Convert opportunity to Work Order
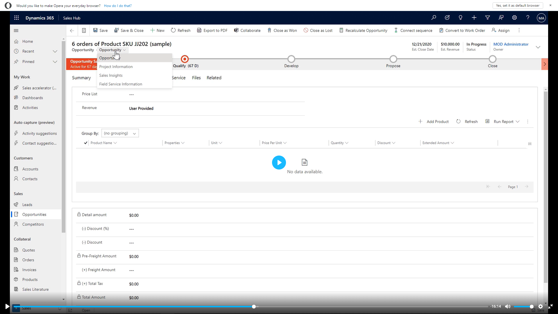558x314 pixels. pyautogui.click(x=462, y=31)
